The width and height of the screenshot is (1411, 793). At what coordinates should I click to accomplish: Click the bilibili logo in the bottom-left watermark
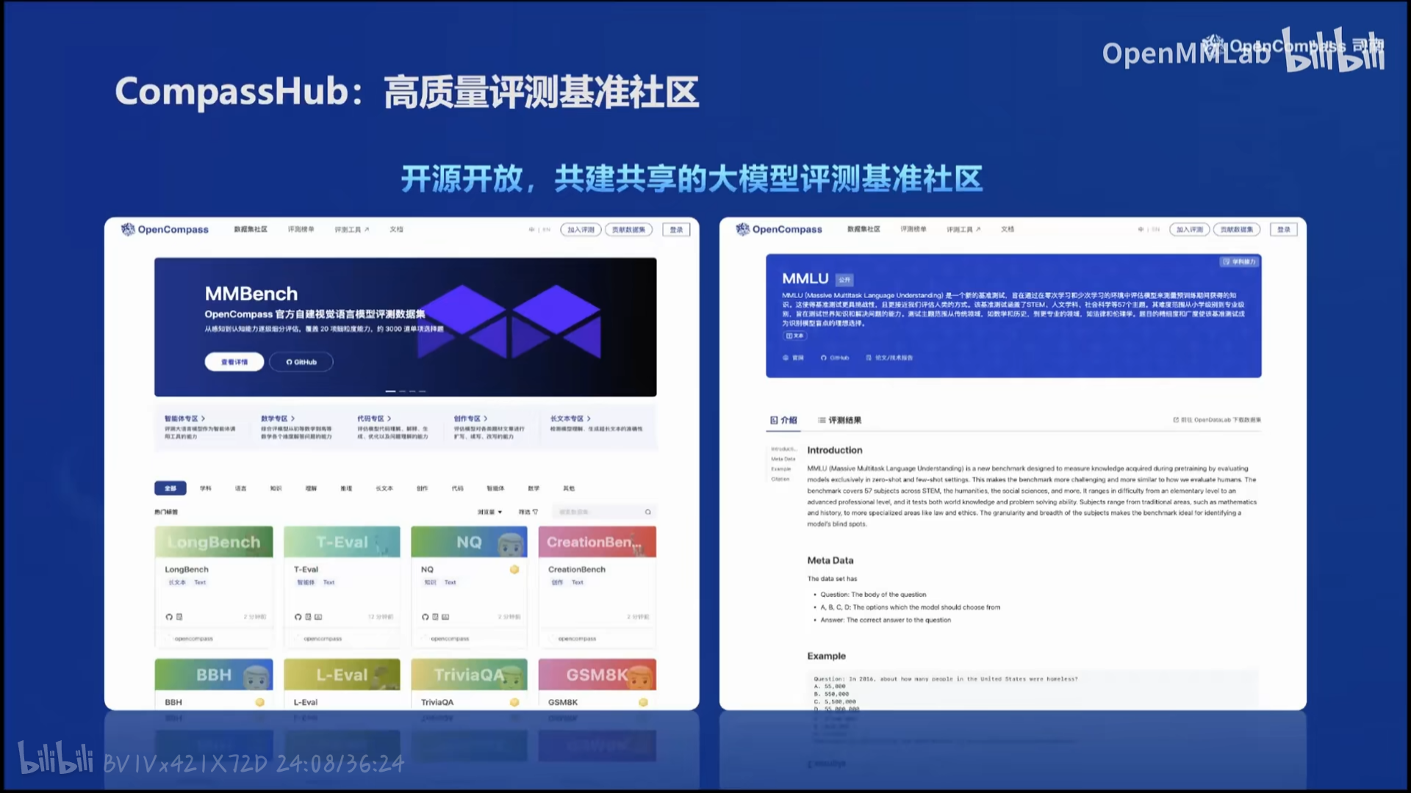[x=55, y=758]
